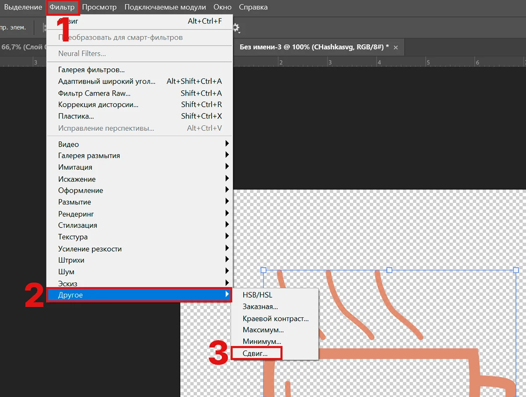Choose Адаптивный широкий угол...

click(139, 81)
